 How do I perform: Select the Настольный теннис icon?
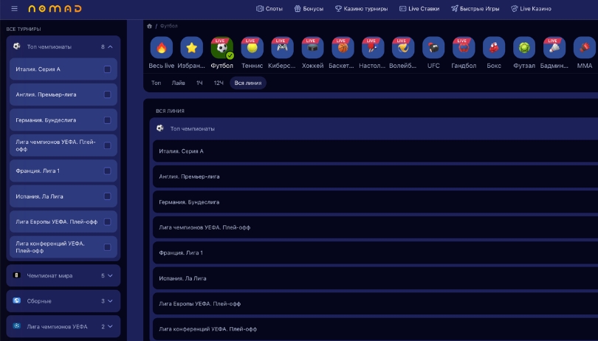373,48
